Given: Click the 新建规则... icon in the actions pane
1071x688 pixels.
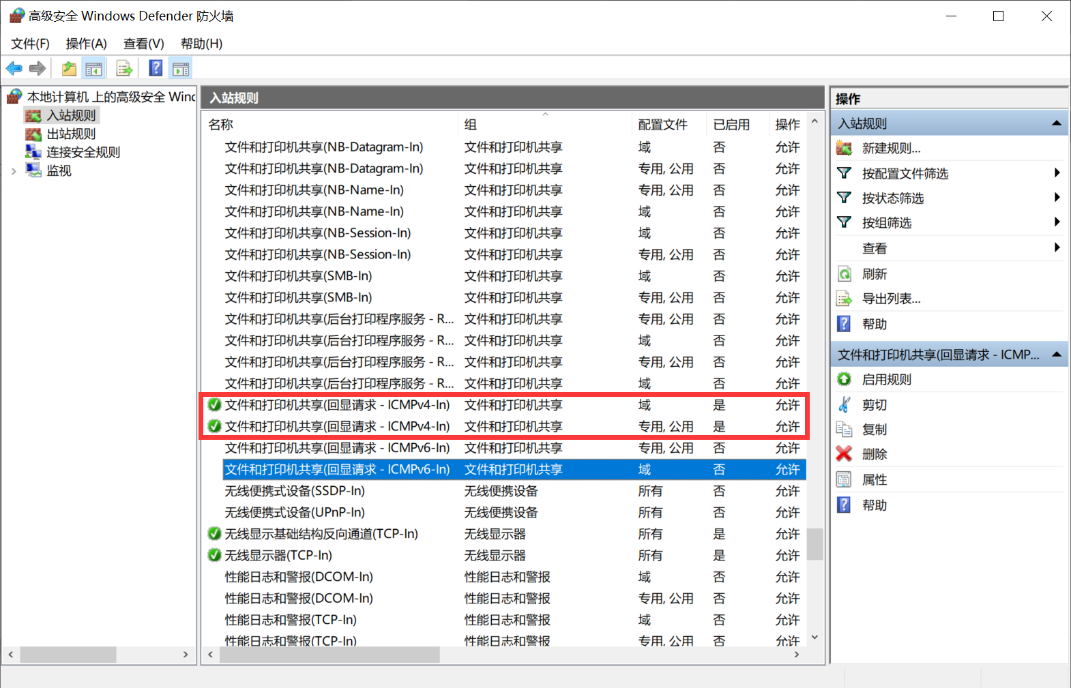Looking at the screenshot, I should pos(845,148).
